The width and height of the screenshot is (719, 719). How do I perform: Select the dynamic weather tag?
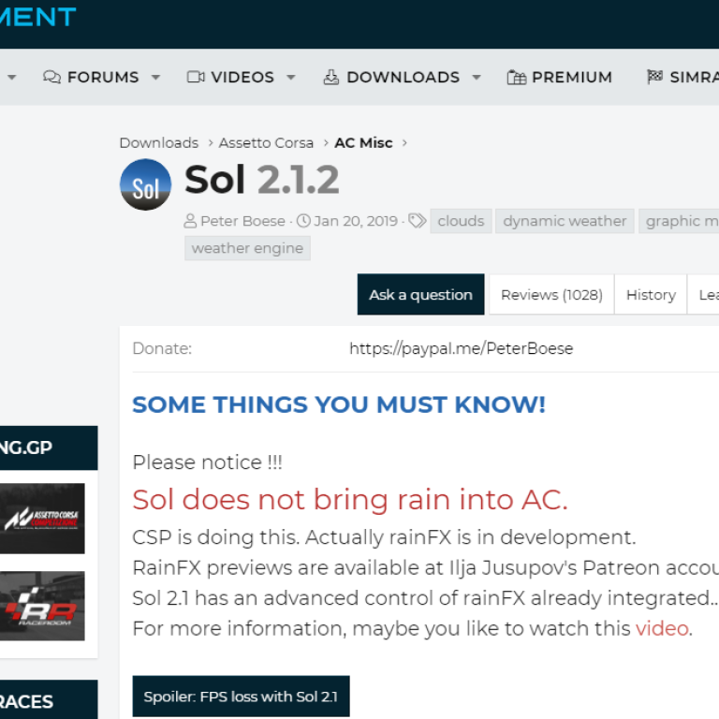pos(564,221)
